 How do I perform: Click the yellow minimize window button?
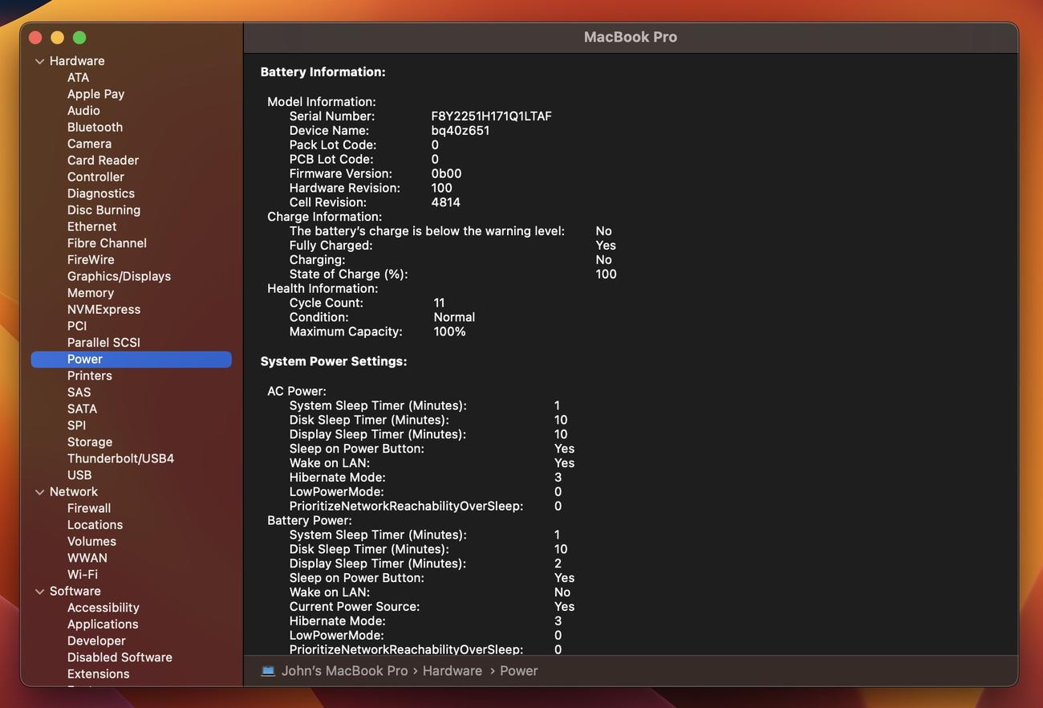[57, 38]
